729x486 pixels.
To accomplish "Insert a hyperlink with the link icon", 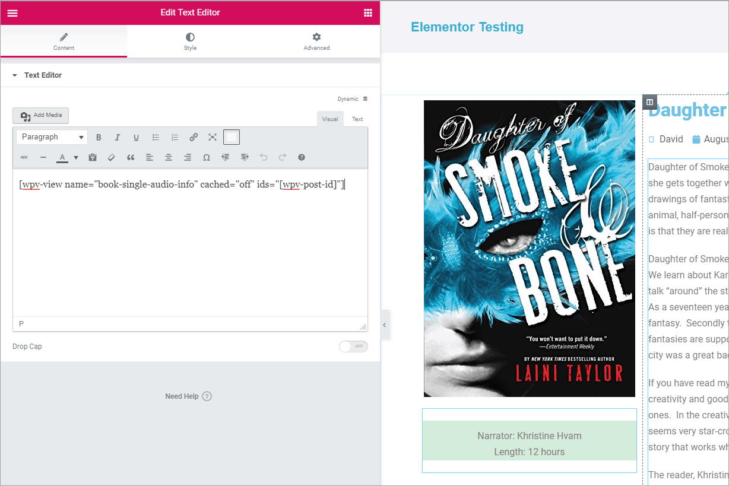I will (x=193, y=136).
